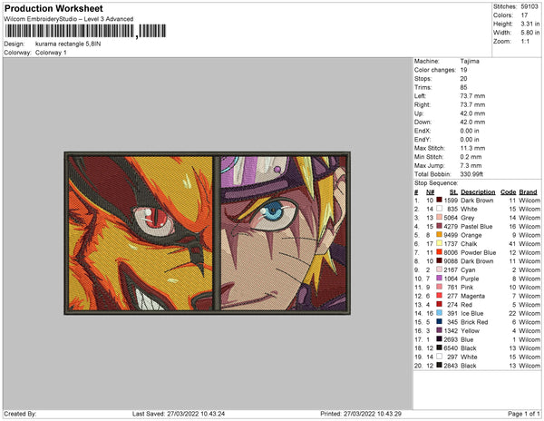Select the 297 White color swatch
This screenshot has width=544, height=421.
coord(439,356)
